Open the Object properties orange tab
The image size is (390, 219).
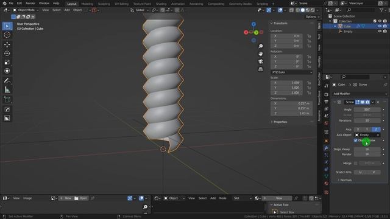pyautogui.click(x=327, y=141)
